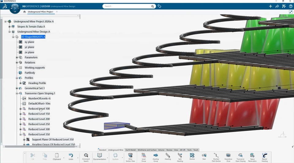Screen dimensions: 294x163
Task: Select the Decline tool
Action: click(x=192, y=157)
